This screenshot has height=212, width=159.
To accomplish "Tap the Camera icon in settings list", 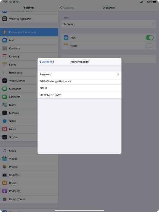I will tap(5, 175).
